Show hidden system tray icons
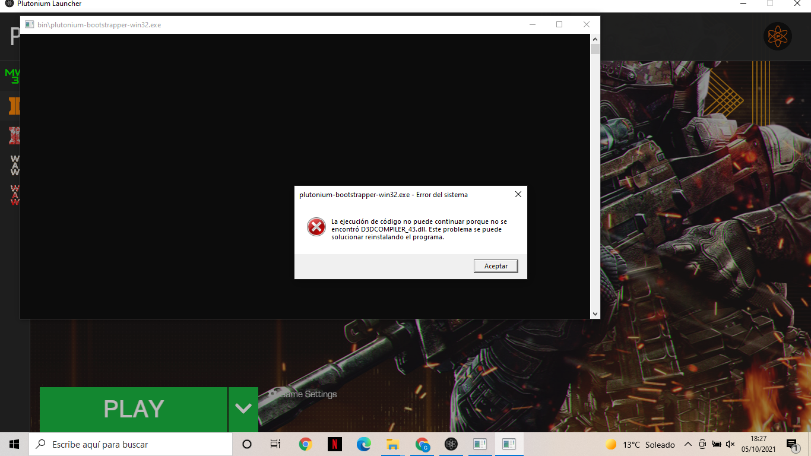The height and width of the screenshot is (456, 811). point(688,444)
